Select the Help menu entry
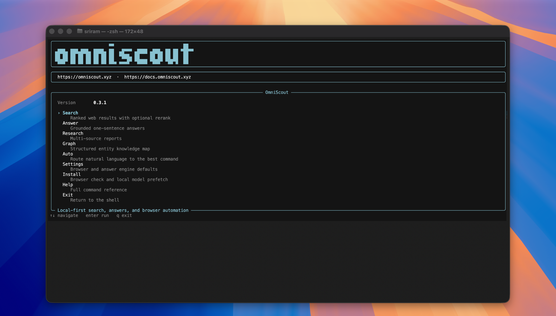 [68, 185]
